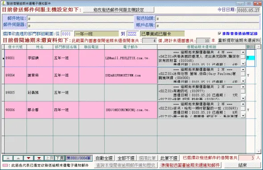Screen dimensions: 263x170
Task: Click 四年一班 department cell for 90006
Action: [x=66, y=110]
